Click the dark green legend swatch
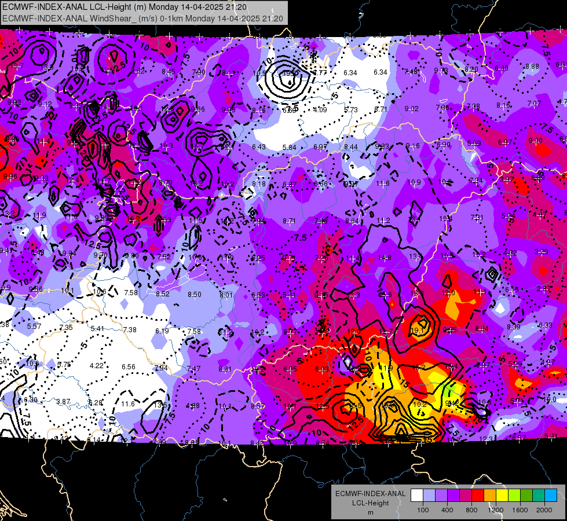The image size is (567, 521). tap(526, 496)
